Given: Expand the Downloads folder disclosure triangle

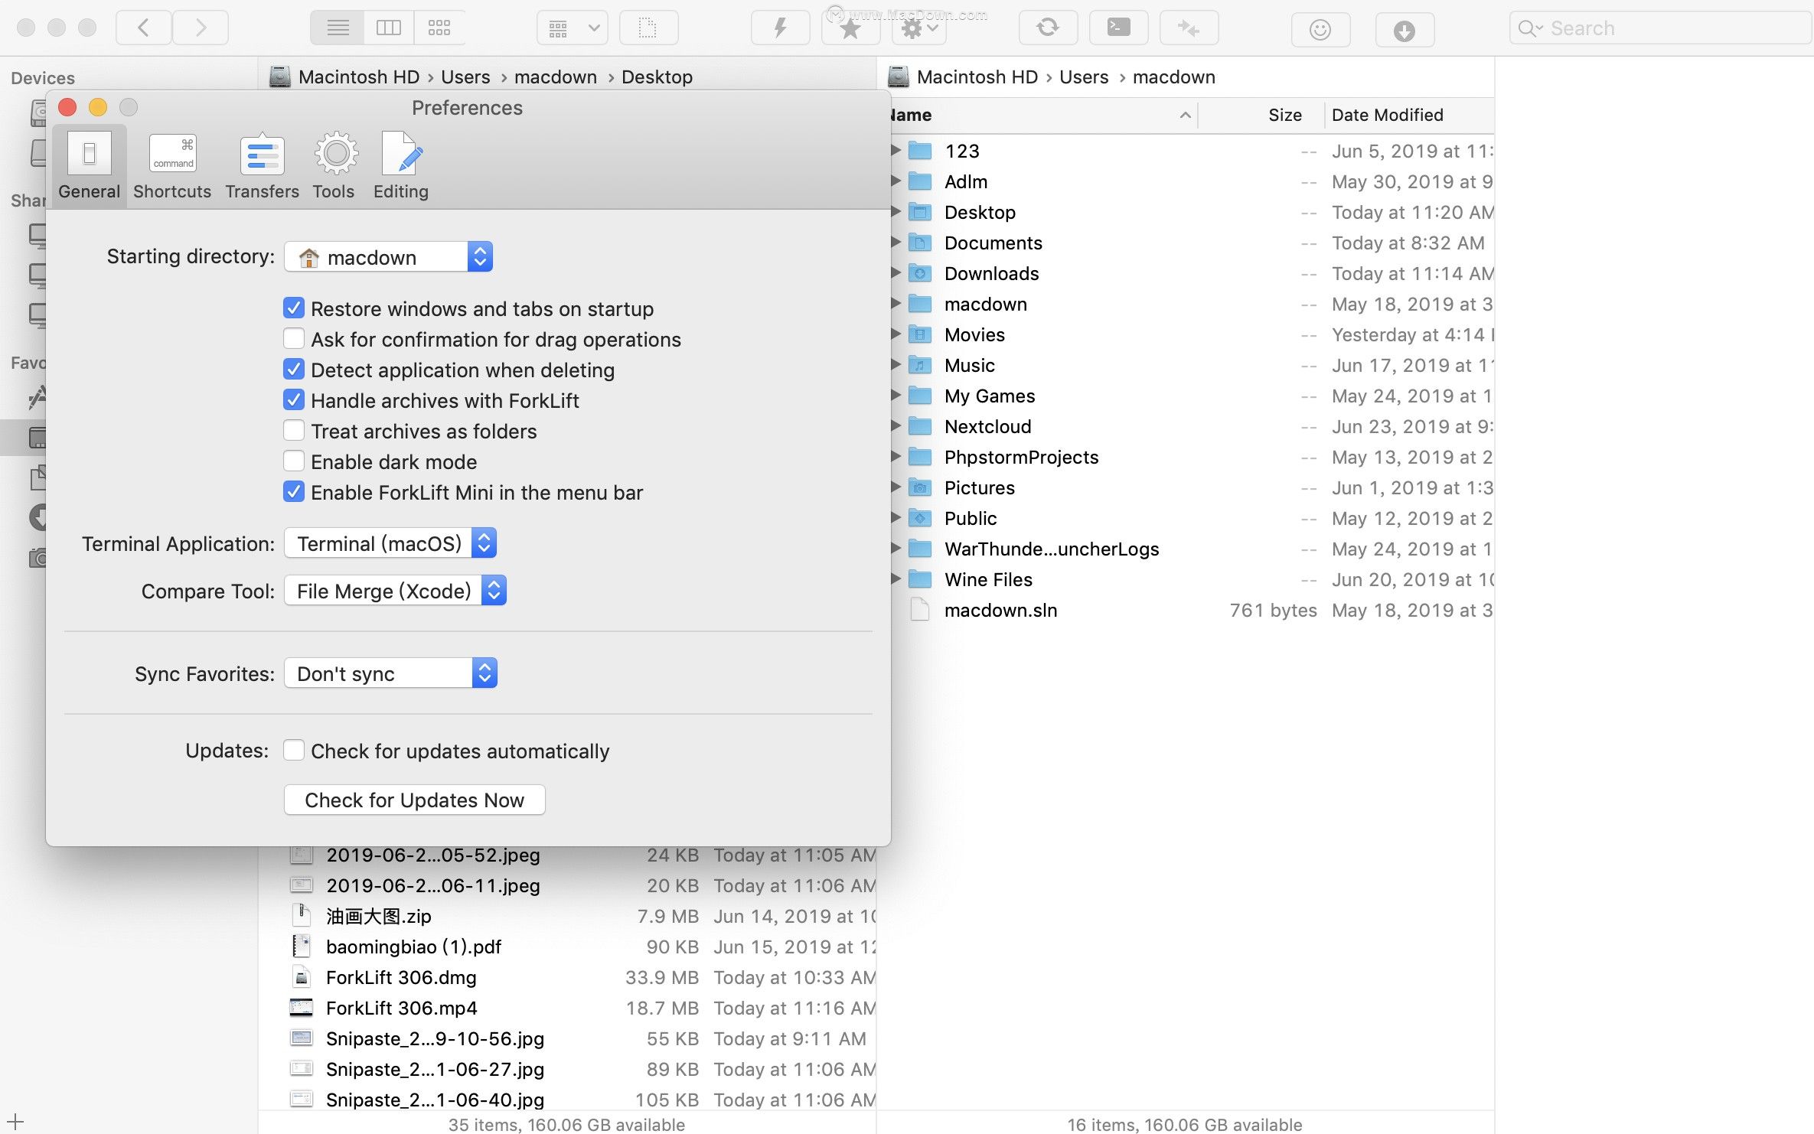Looking at the screenshot, I should point(896,273).
